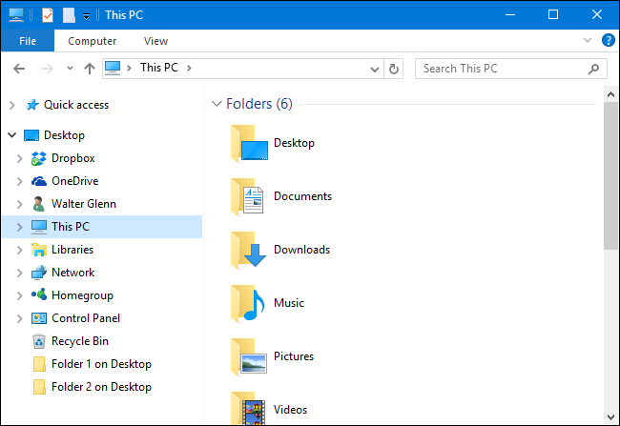Select the Desktop folder icon in content pane
620x426 pixels.
tap(249, 144)
